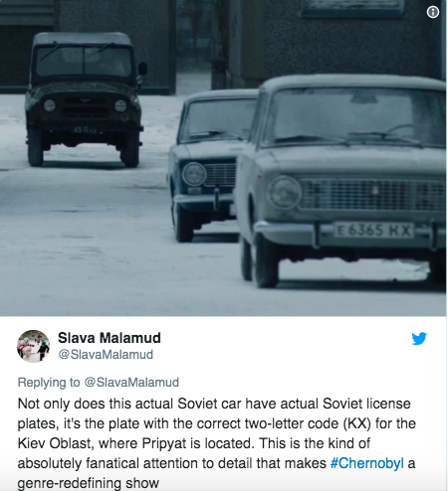Click the snowy Soviet cars photo
448x491 pixels.
(x=223, y=158)
